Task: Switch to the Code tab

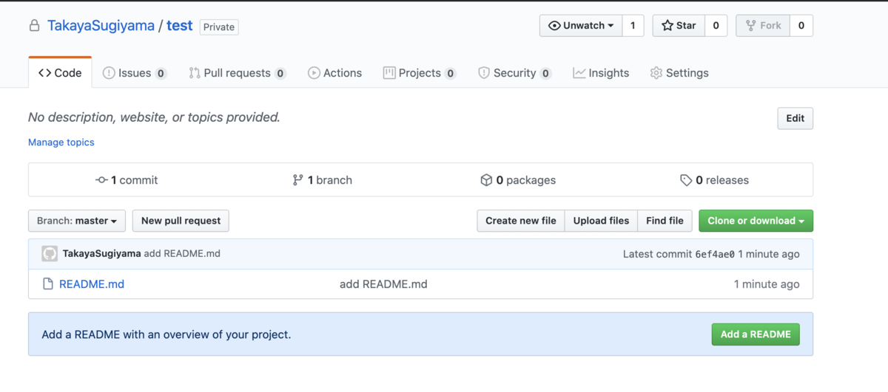Action: (x=60, y=72)
